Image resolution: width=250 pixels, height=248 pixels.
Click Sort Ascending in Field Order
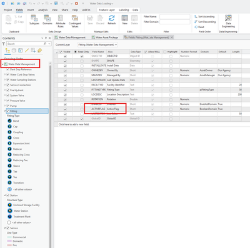(x=204, y=16)
